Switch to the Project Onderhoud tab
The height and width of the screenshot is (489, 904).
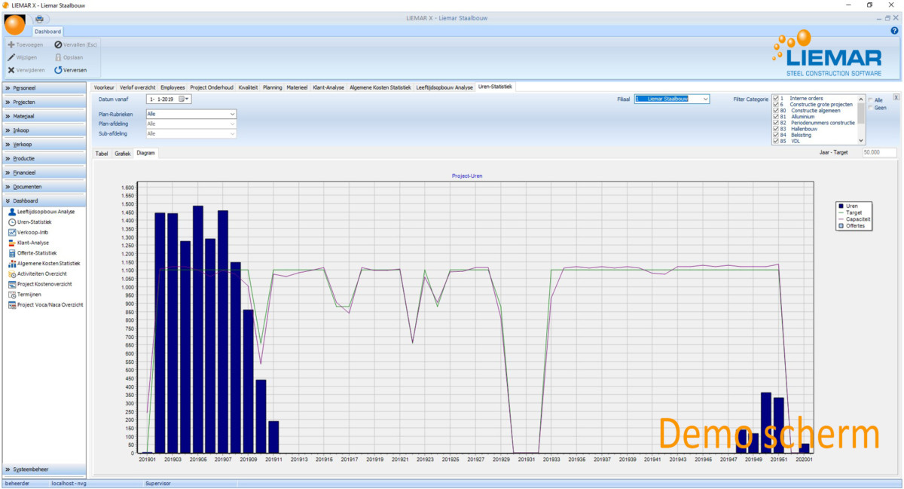click(x=212, y=87)
